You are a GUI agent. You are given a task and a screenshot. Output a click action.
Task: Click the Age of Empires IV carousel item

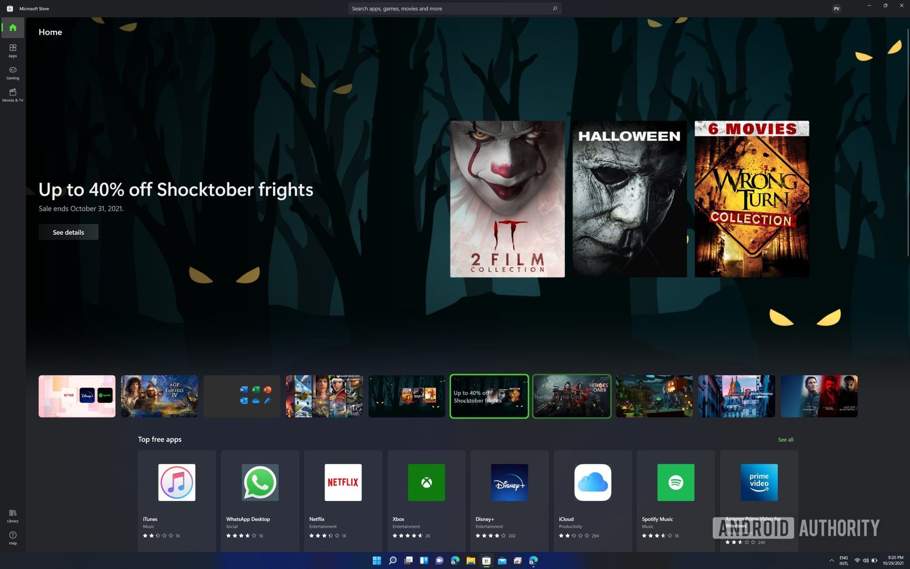tap(160, 396)
